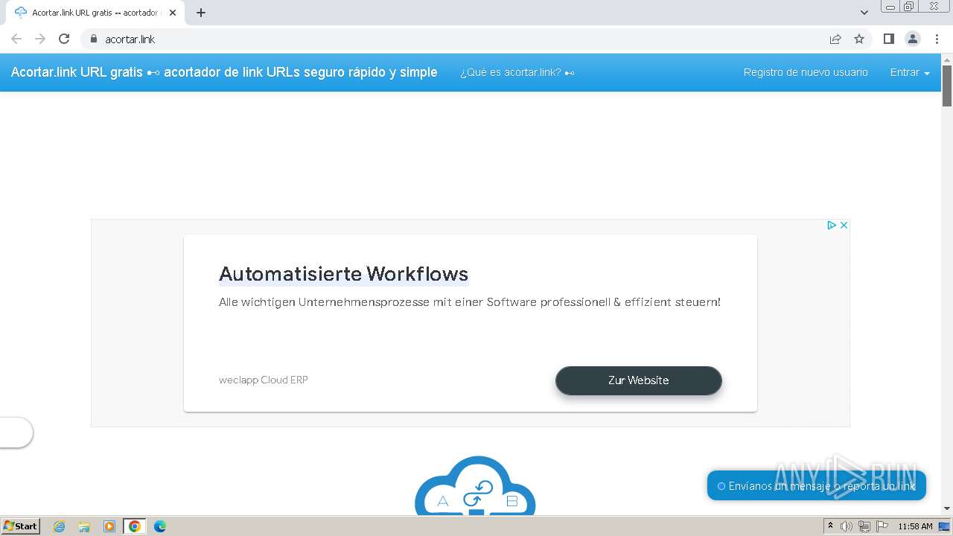Click the 11:58 AM clock
This screenshot has width=953, height=536.
(915, 526)
